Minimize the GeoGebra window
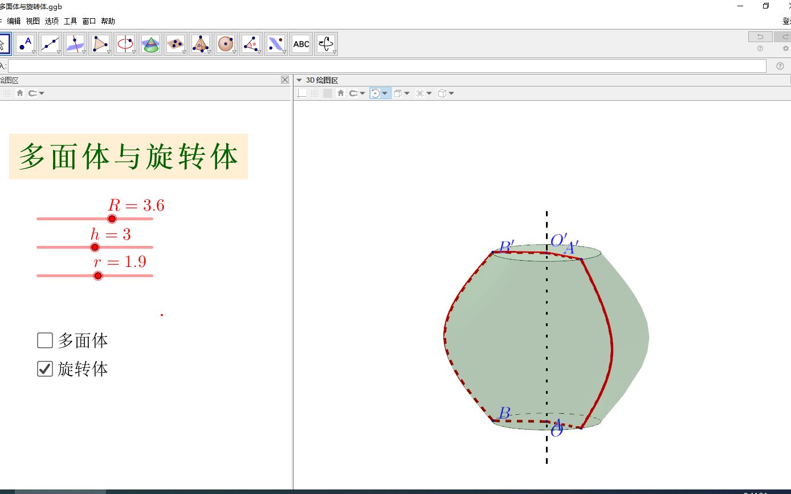The image size is (791, 494). pyautogui.click(x=740, y=6)
